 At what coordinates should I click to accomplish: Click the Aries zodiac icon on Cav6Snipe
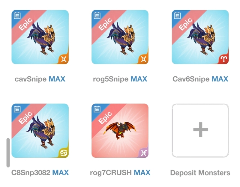[x=224, y=59]
